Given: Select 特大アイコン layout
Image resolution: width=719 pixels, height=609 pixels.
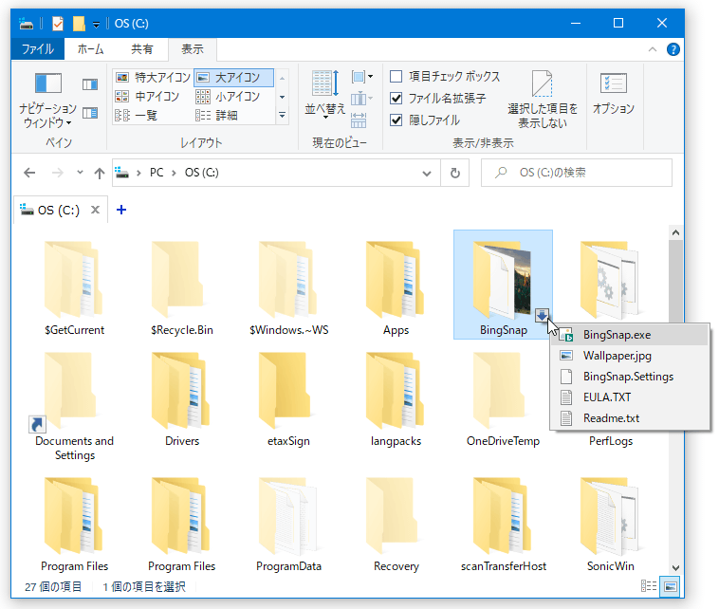Looking at the screenshot, I should (153, 77).
